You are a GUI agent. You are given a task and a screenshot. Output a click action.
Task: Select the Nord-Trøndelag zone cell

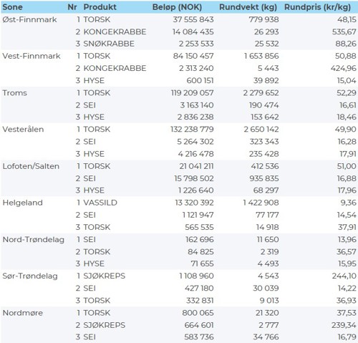click(x=34, y=240)
